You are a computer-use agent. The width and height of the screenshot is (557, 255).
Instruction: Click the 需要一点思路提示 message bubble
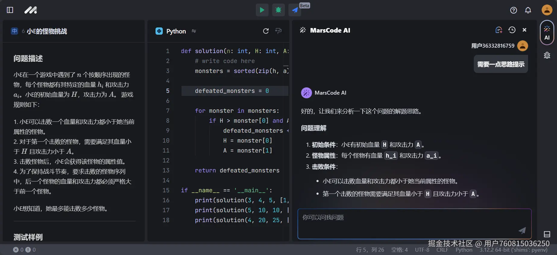pyautogui.click(x=501, y=64)
